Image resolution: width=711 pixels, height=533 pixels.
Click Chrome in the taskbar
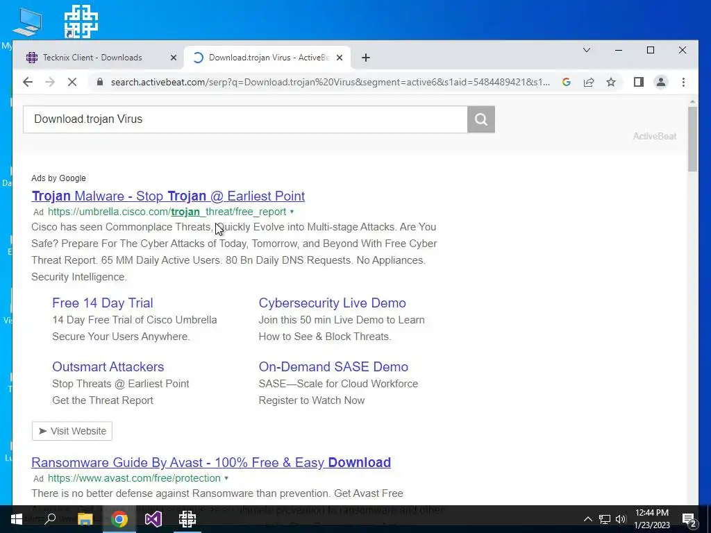119,518
